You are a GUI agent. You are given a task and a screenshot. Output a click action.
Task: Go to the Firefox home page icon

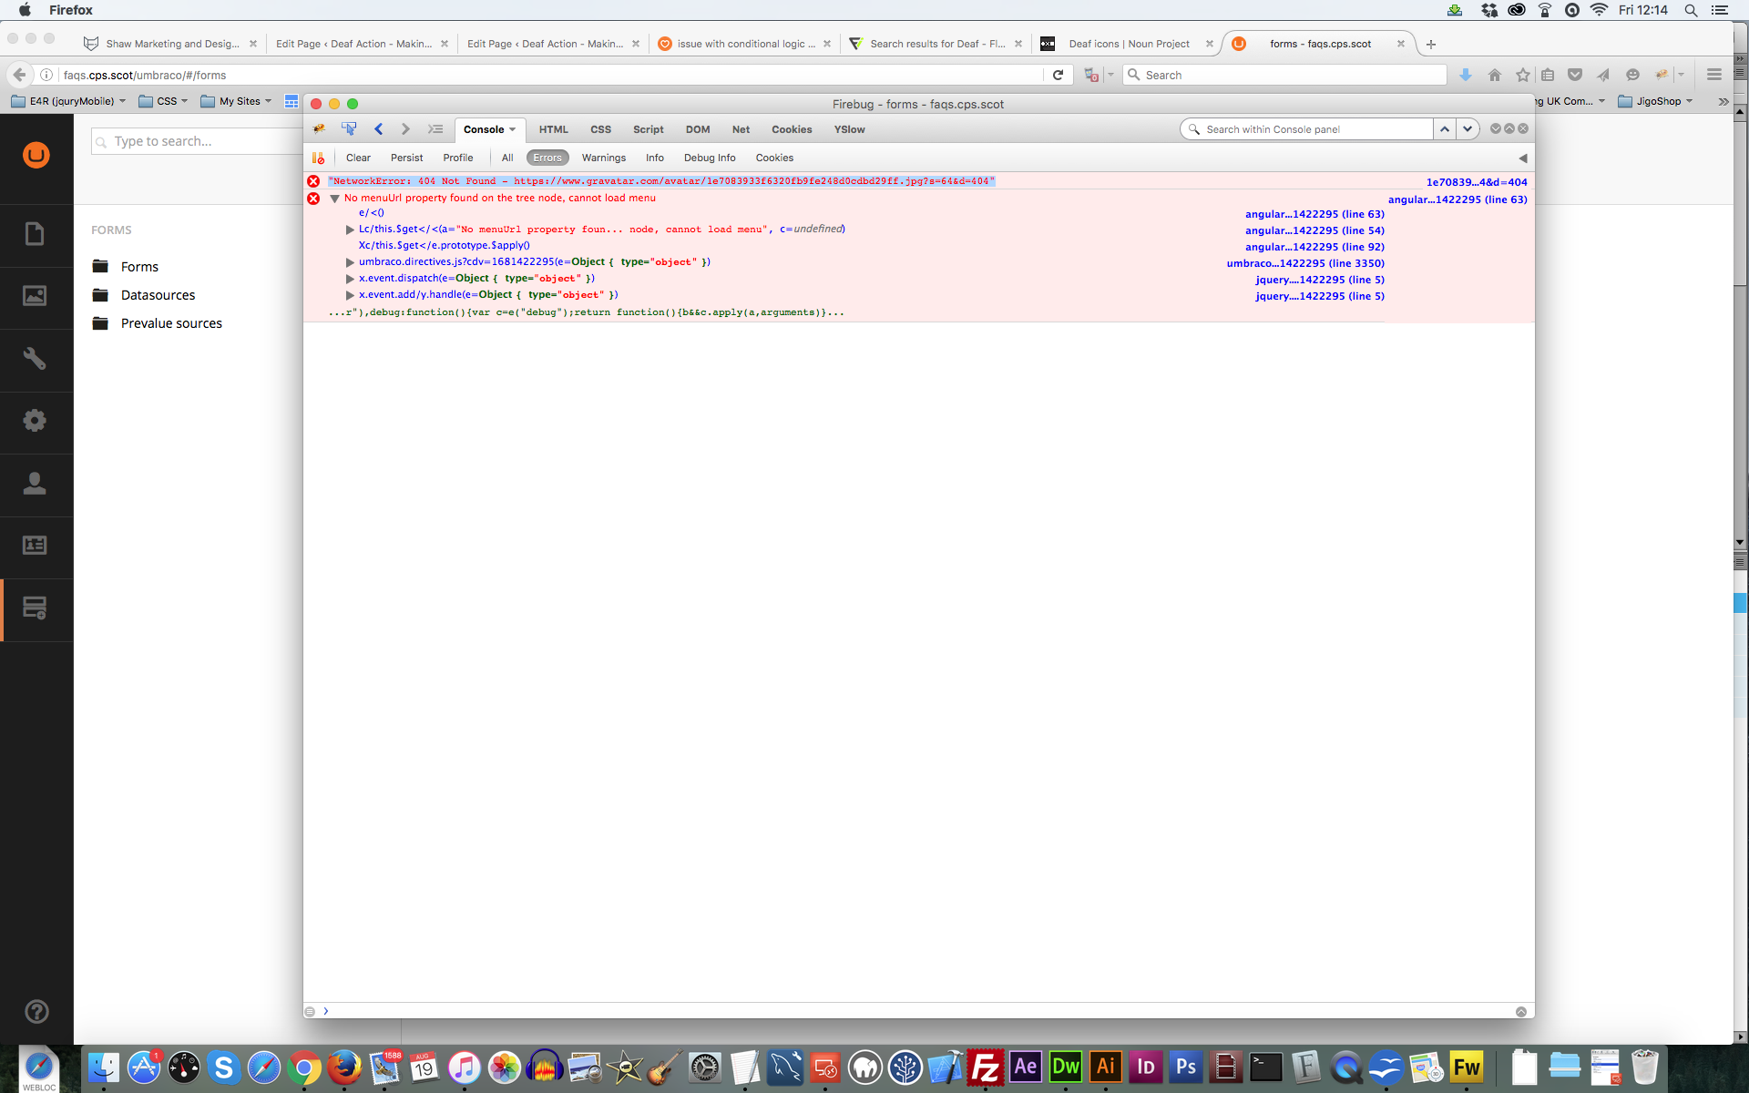click(1494, 75)
